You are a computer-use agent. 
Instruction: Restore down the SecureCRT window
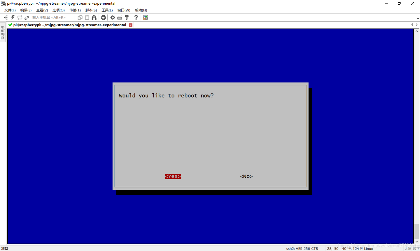coord(399,3)
